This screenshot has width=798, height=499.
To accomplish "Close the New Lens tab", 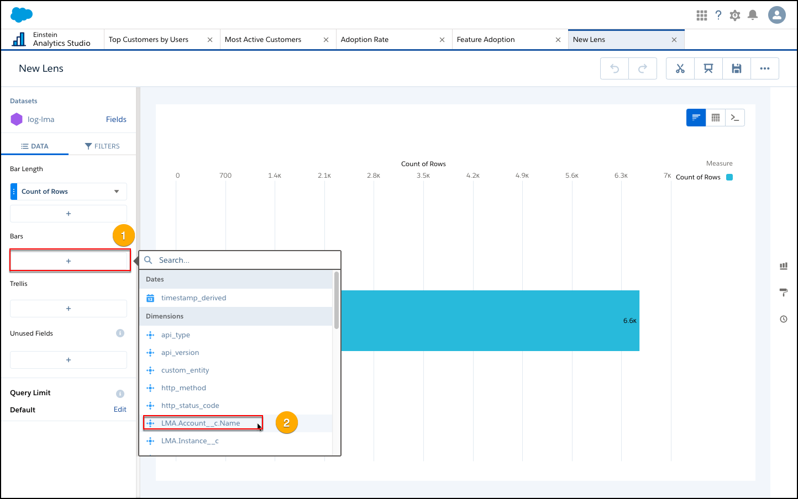I will click(674, 40).
